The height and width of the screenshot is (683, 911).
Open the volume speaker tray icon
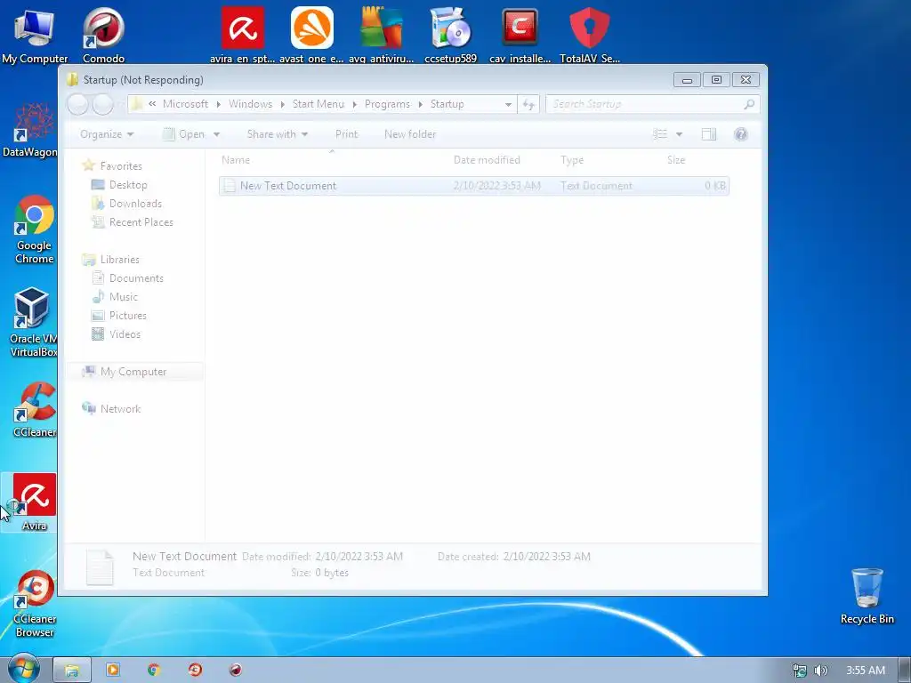820,671
